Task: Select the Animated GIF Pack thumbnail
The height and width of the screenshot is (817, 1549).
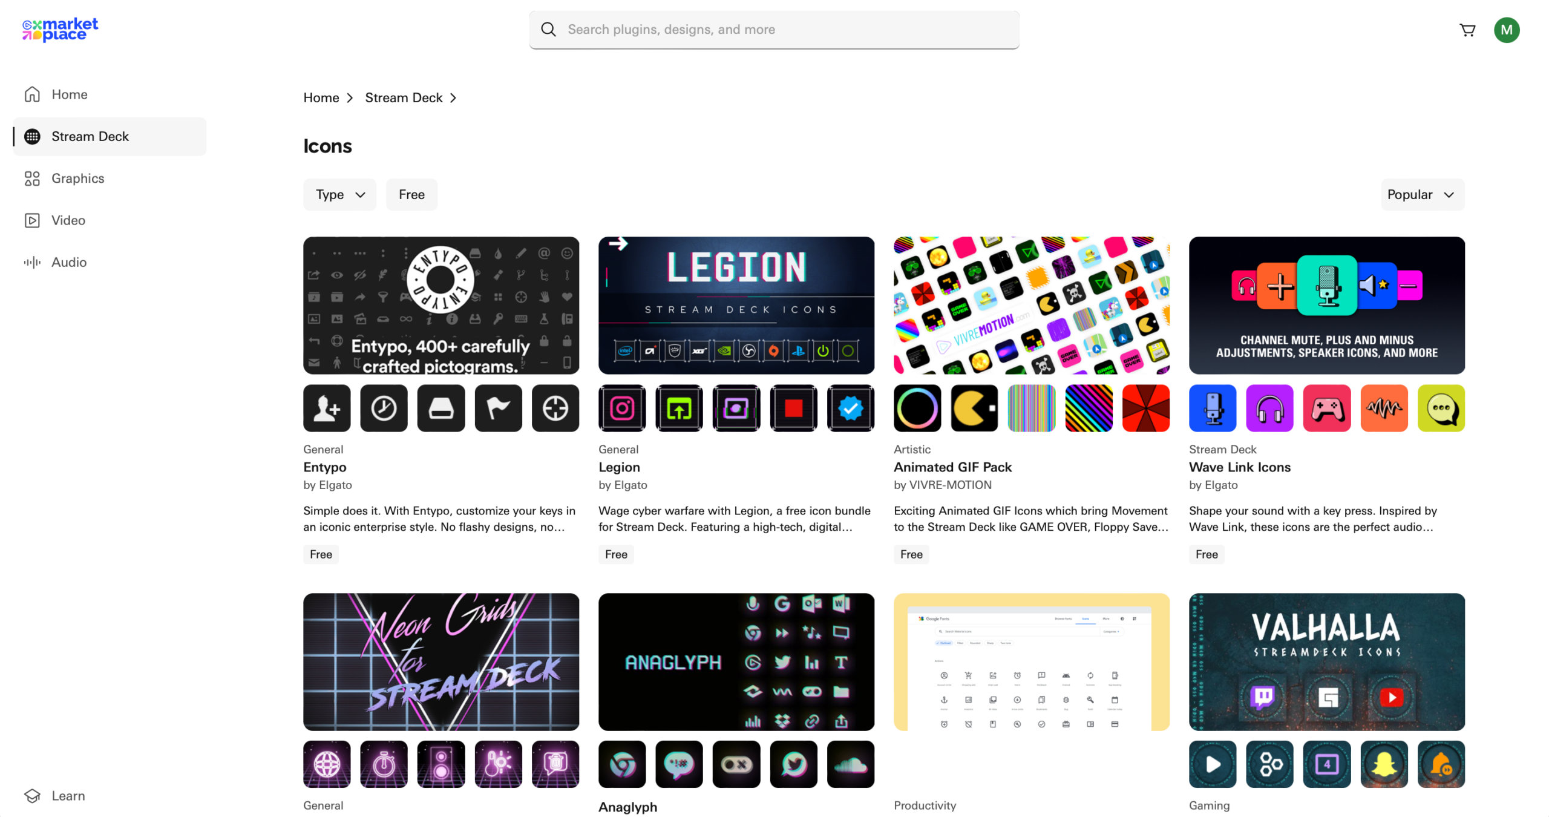Action: coord(1032,304)
